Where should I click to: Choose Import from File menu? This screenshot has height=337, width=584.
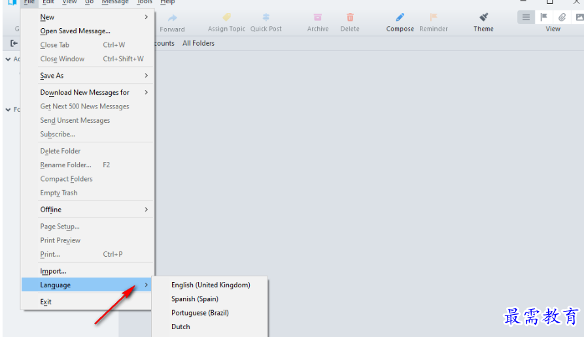pos(88,271)
